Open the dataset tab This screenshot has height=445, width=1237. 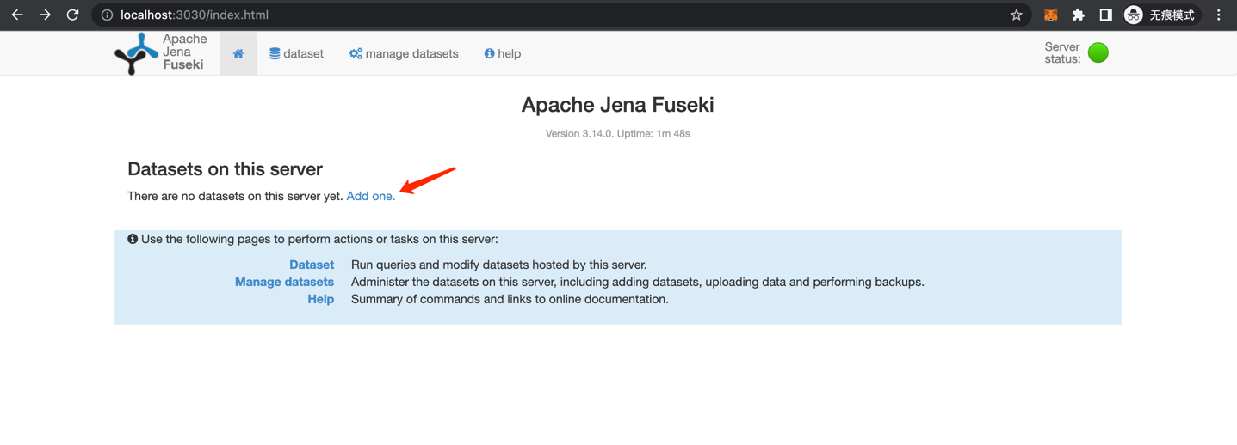pyautogui.click(x=296, y=53)
